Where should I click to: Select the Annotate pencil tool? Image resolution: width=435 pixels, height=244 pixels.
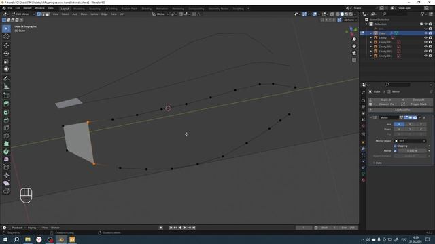coord(6,78)
